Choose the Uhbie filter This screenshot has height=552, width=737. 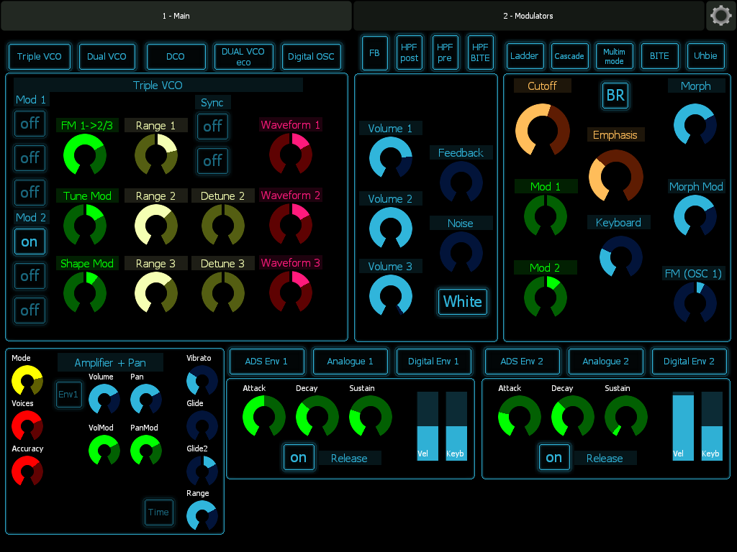tap(705, 56)
